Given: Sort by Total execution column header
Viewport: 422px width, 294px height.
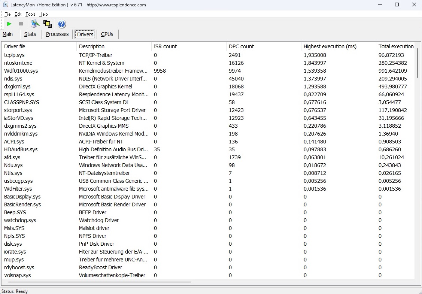Looking at the screenshot, I should [395, 46].
